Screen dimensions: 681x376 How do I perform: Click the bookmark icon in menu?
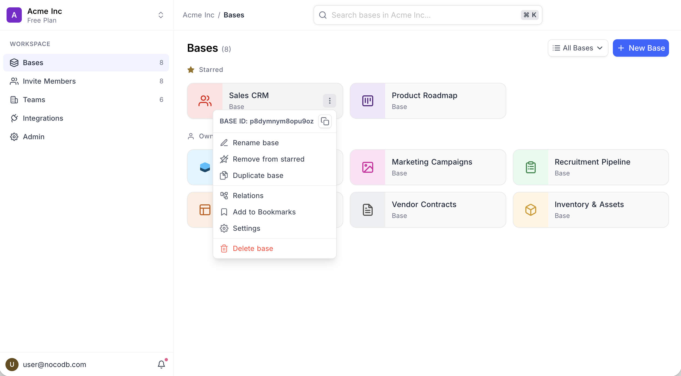click(x=224, y=212)
